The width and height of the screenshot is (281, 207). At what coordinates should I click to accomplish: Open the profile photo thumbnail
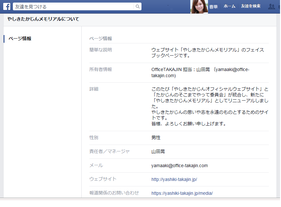click(x=199, y=7)
